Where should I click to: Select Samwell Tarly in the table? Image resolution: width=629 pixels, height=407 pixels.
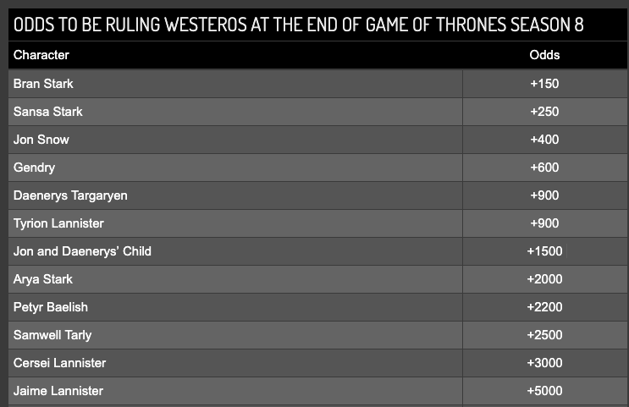coord(52,335)
